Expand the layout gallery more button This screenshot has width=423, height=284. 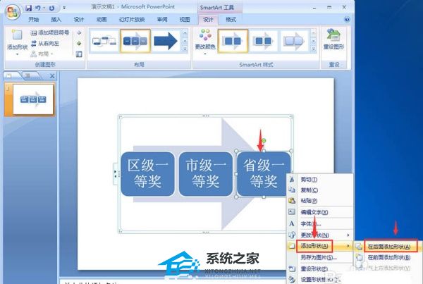(x=185, y=49)
